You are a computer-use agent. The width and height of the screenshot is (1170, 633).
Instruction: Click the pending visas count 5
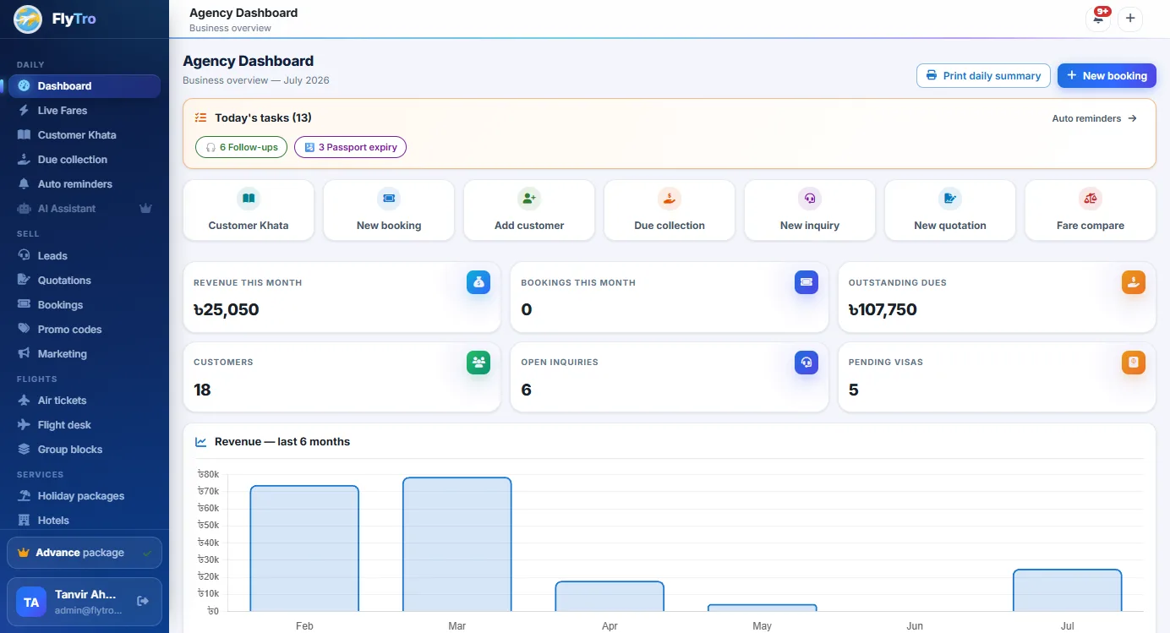(x=854, y=390)
